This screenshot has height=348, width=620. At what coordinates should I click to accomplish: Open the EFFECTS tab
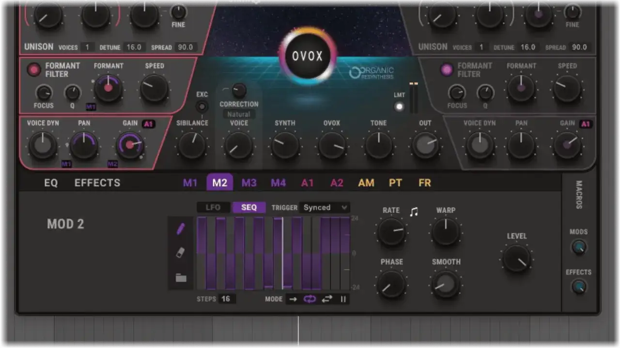click(x=97, y=183)
